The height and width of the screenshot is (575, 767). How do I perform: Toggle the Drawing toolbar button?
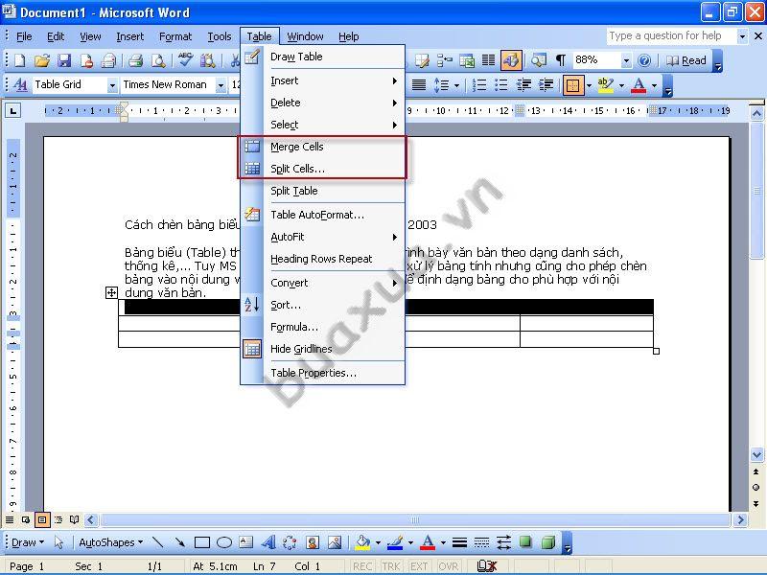tap(511, 60)
